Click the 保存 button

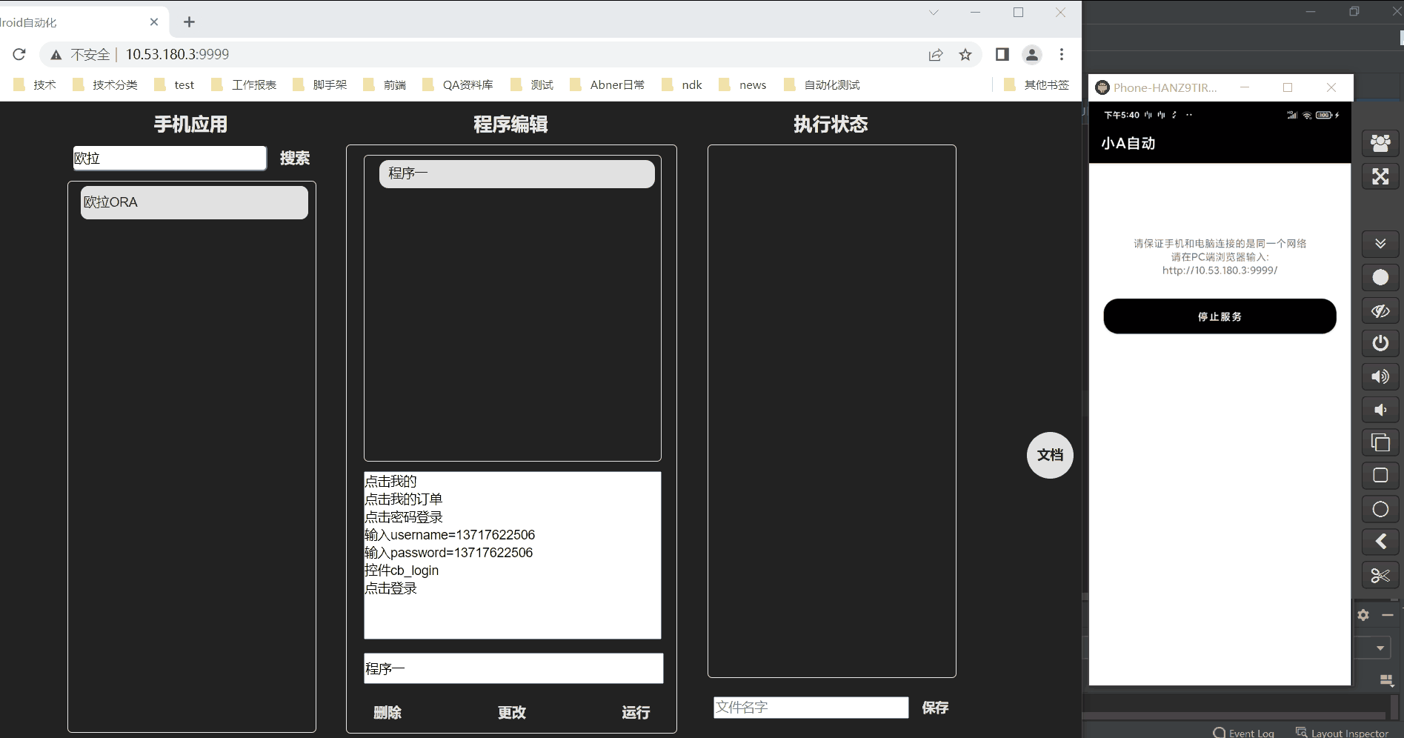tap(935, 708)
